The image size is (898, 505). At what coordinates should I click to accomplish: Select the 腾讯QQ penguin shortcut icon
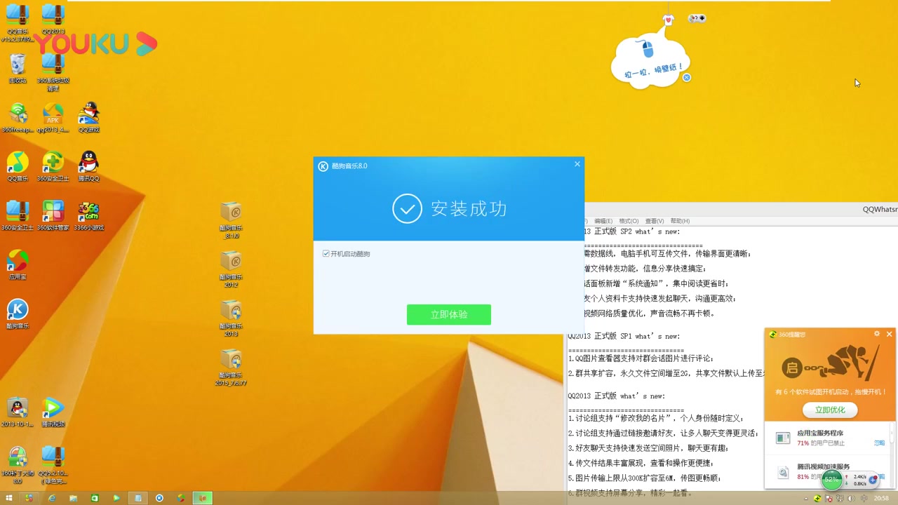[x=88, y=166]
